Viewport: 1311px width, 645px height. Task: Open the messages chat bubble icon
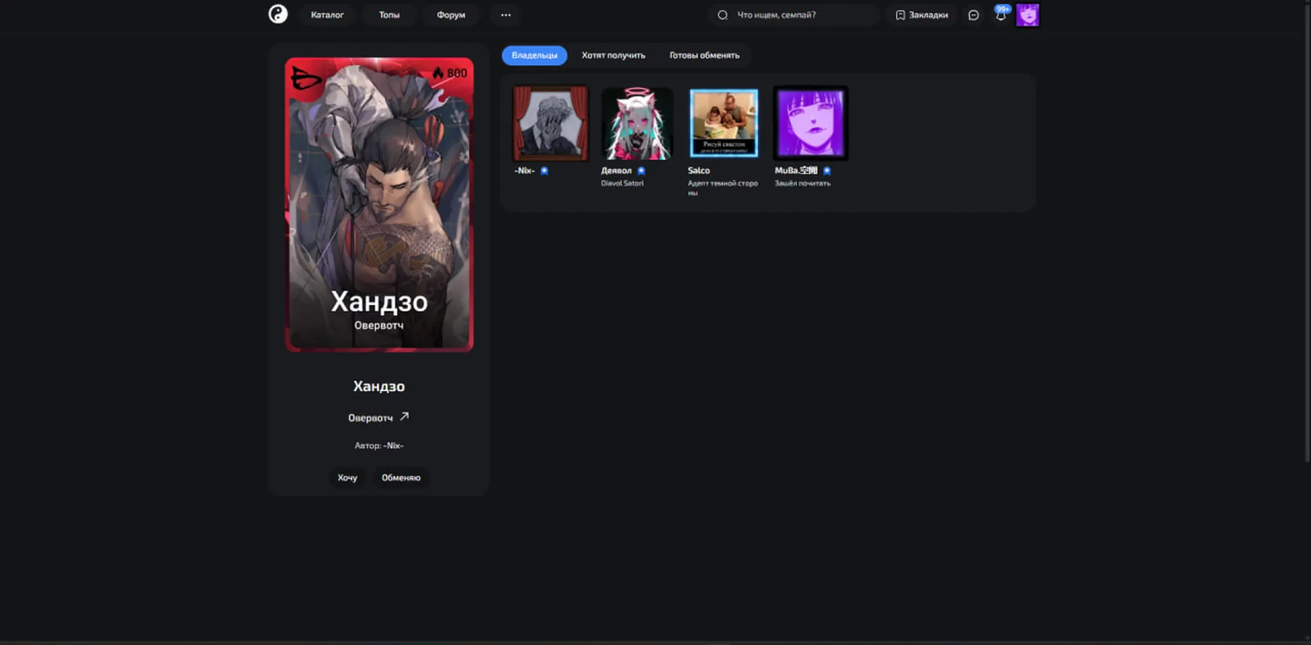[x=973, y=15]
